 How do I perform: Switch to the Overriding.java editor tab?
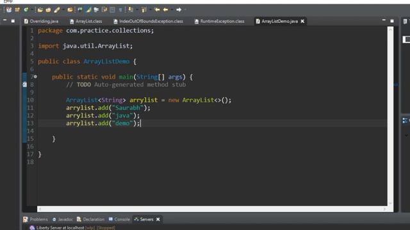coord(41,21)
